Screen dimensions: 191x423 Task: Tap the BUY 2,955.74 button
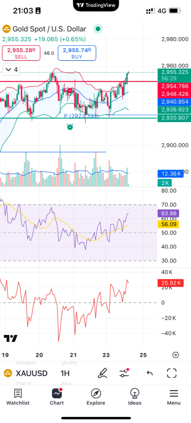pos(77,53)
